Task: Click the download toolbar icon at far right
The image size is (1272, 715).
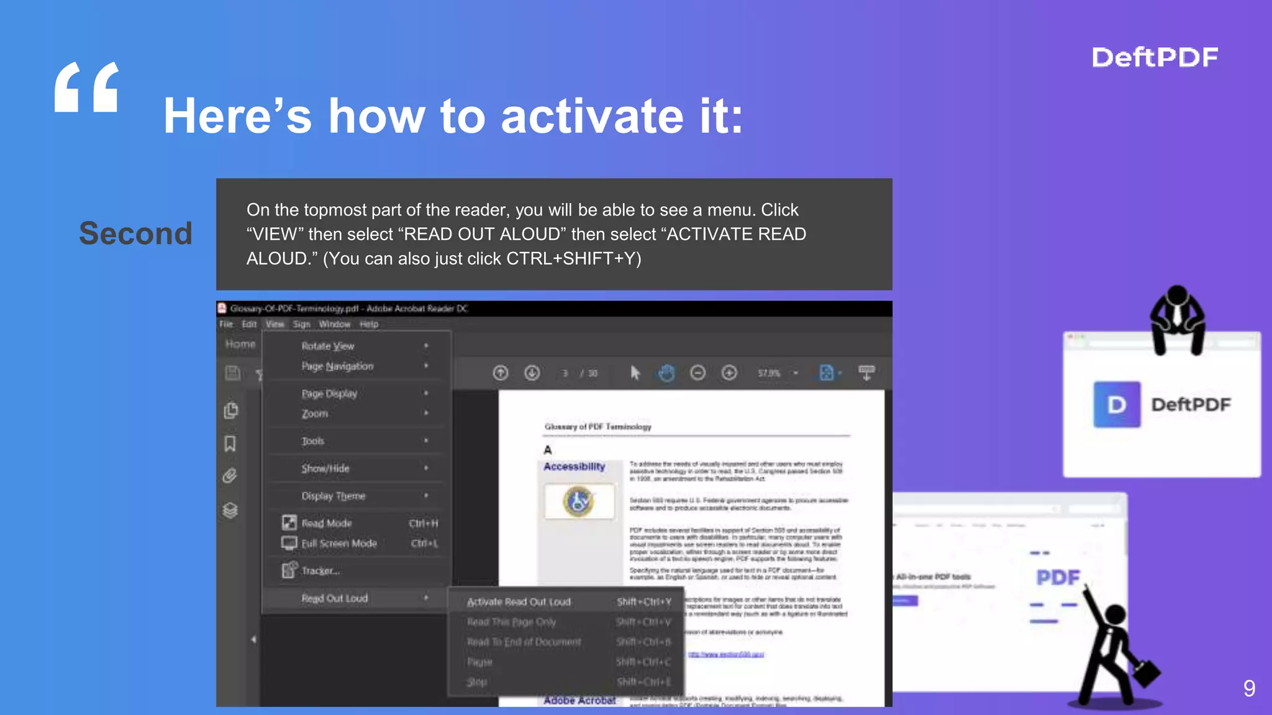Action: pyautogui.click(x=866, y=372)
